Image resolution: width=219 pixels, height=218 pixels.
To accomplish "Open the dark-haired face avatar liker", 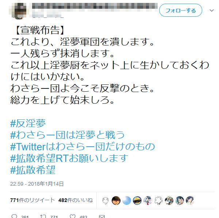I will (x=116, y=201).
